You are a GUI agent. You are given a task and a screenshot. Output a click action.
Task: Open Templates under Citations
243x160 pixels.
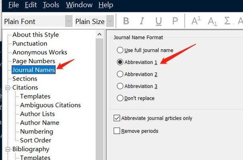tap(35, 96)
